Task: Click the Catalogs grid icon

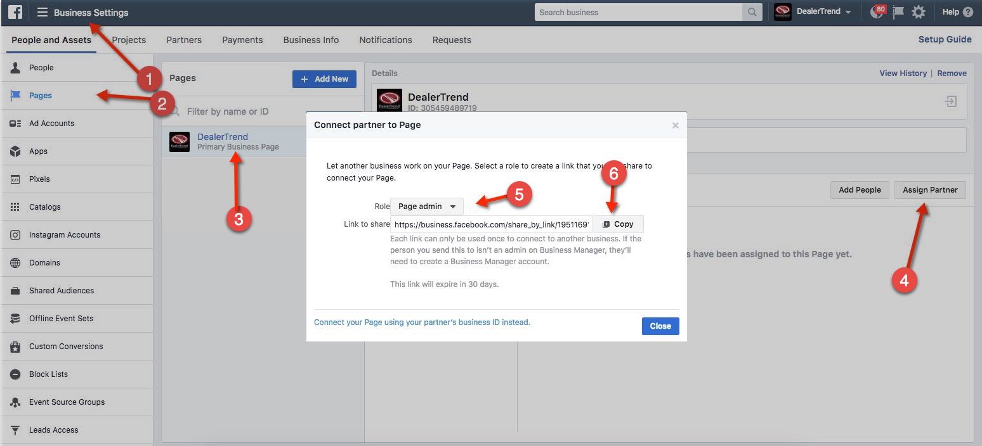Action: [15, 207]
